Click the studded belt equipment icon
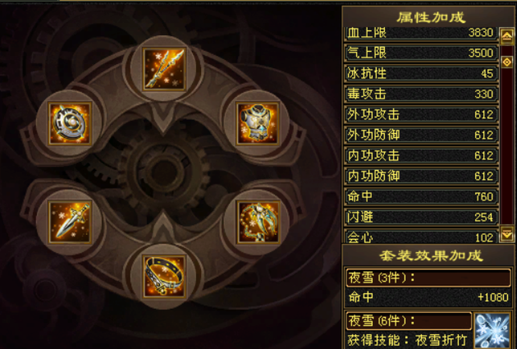The image size is (517, 349). [164, 276]
